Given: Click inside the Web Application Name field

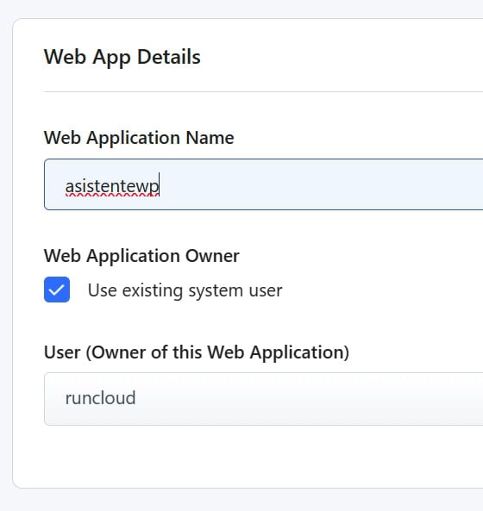Looking at the screenshot, I should click(264, 184).
